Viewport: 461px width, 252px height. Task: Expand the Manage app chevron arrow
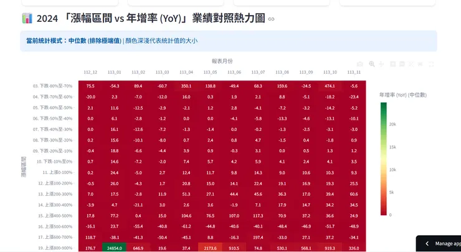coord(427,243)
